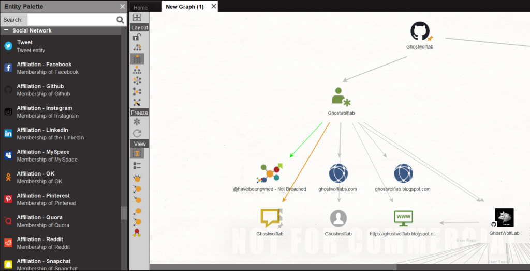Click the search magnifier icon

point(120,20)
